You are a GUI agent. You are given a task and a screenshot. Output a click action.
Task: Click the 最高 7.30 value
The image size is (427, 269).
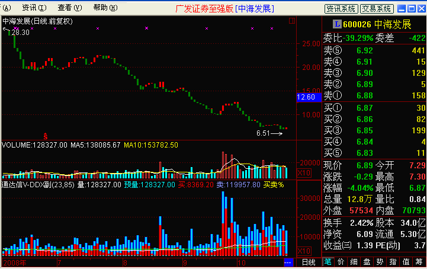coord(418,177)
